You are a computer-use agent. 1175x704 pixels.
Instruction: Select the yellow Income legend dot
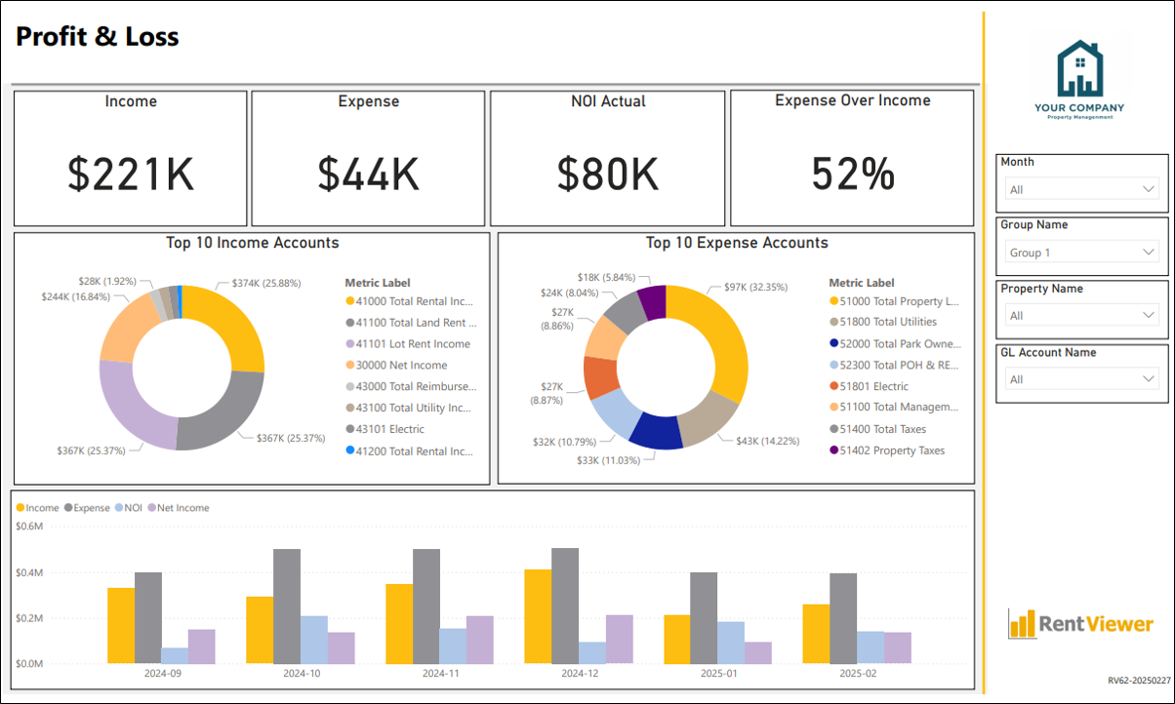[20, 508]
